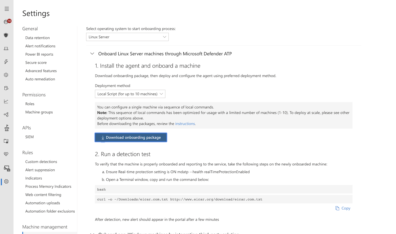Go to Advanced features settings

41,71
